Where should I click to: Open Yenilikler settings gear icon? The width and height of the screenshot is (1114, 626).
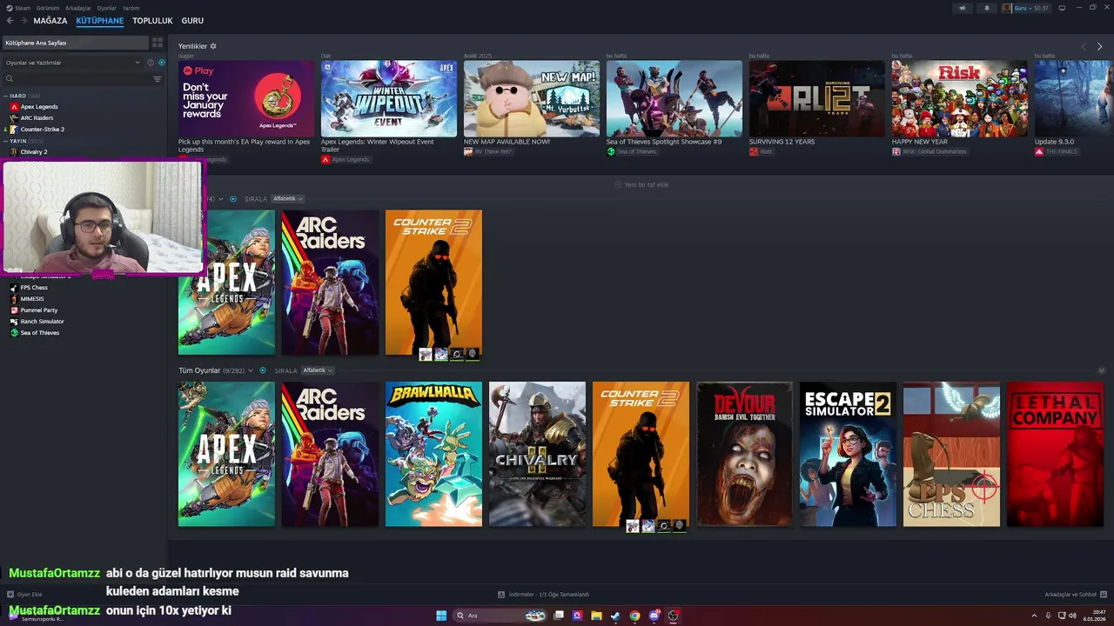(213, 46)
